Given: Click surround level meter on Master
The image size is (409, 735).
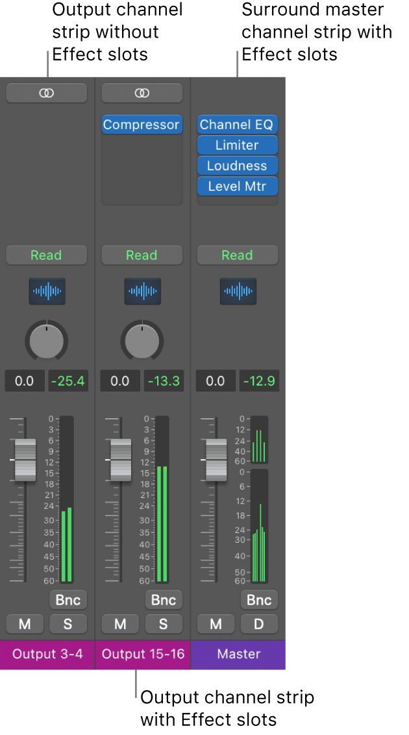Looking at the screenshot, I should pyautogui.click(x=259, y=526).
